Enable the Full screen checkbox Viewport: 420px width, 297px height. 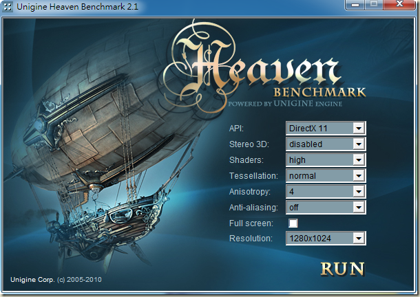pyautogui.click(x=293, y=223)
